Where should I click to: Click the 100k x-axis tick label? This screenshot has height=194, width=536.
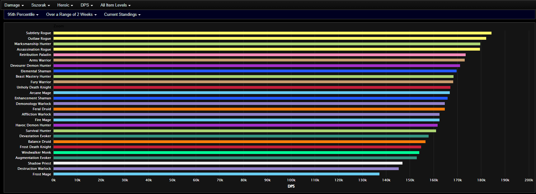(291, 180)
